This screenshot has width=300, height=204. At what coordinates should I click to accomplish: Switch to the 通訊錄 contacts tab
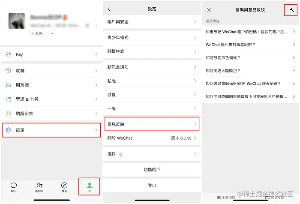pos(39,187)
